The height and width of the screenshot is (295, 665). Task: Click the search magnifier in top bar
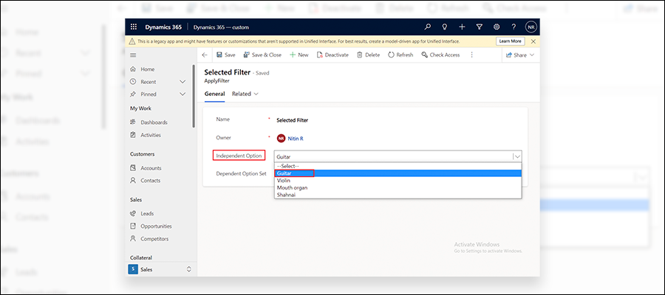428,27
